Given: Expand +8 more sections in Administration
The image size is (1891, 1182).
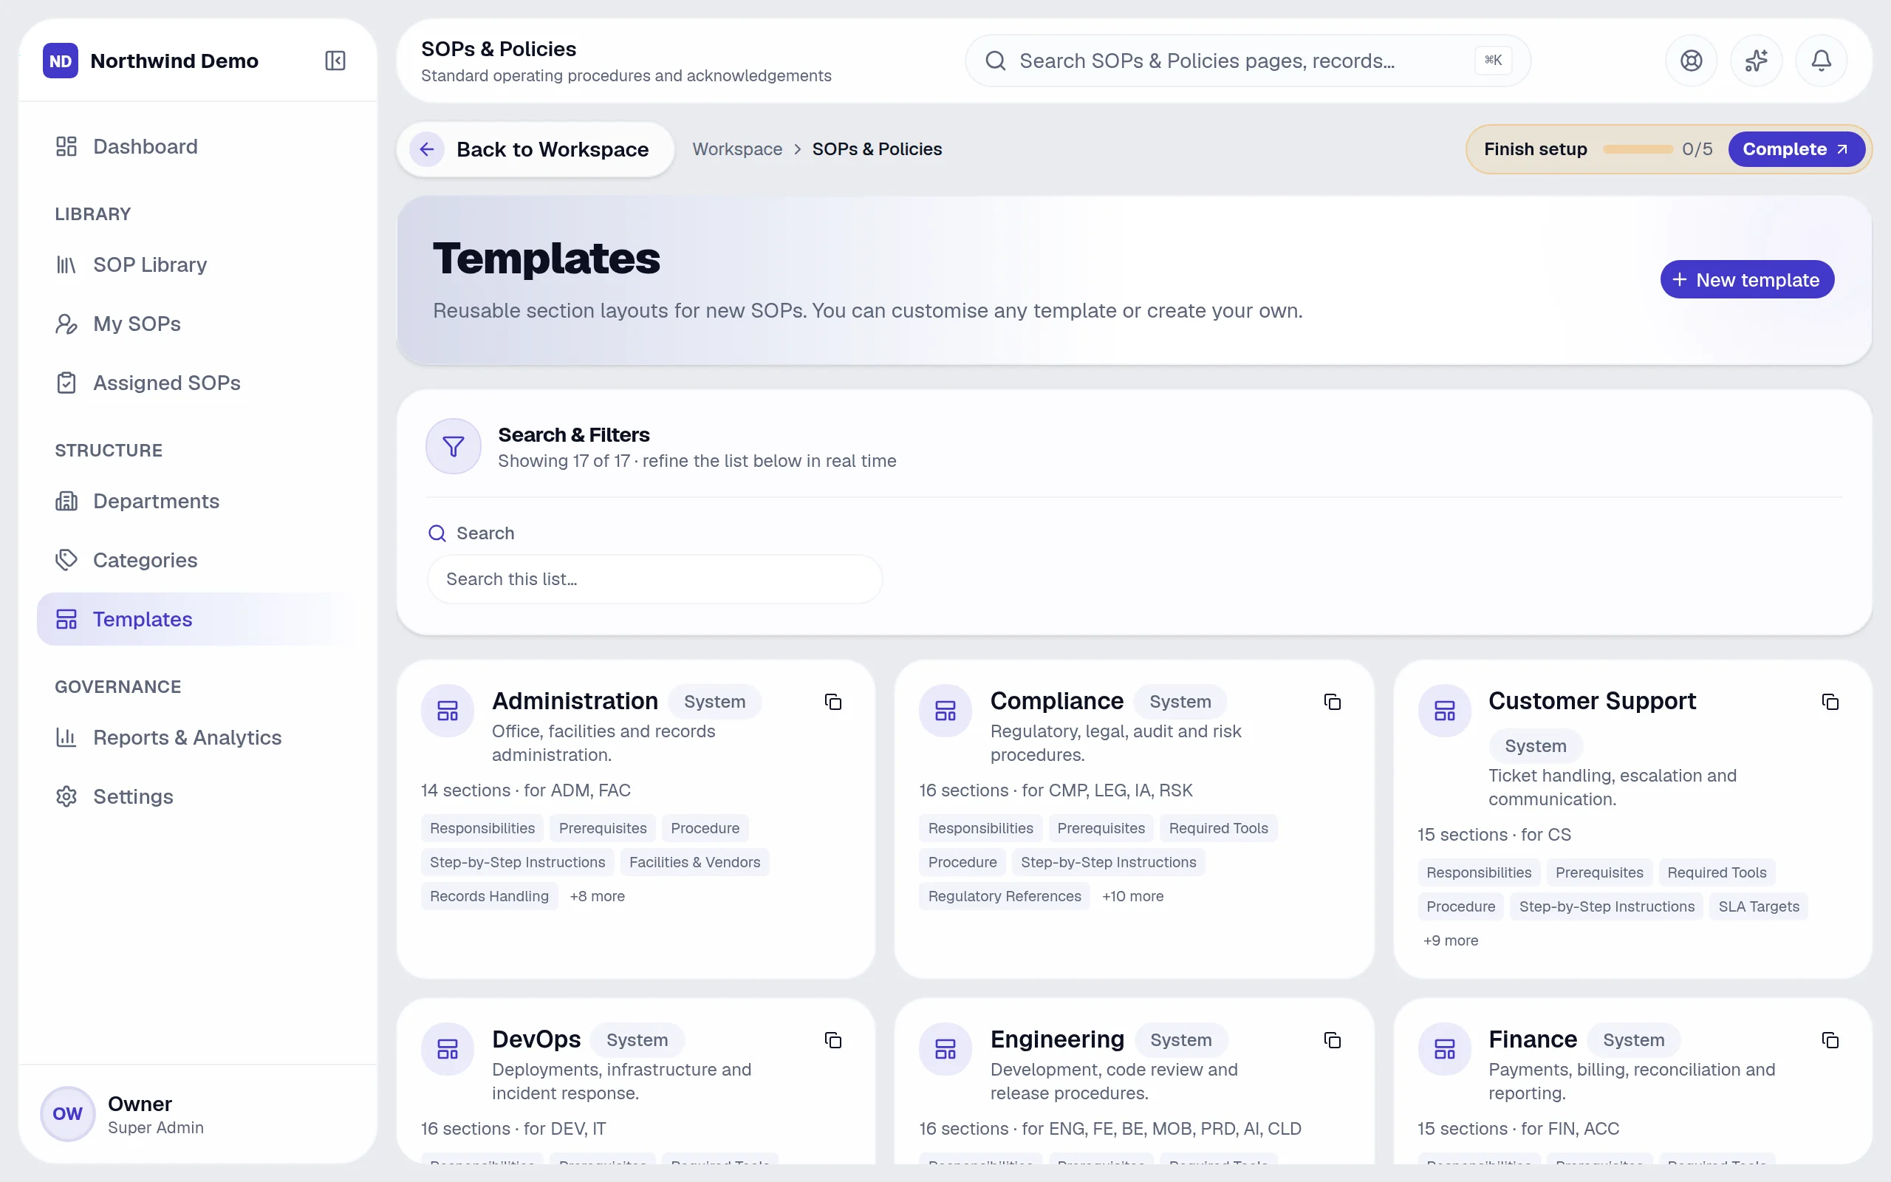Looking at the screenshot, I should click(597, 897).
